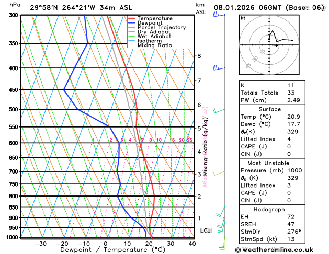
Task: Click the wind barb at the 850 hPa level
Action: [220, 212]
